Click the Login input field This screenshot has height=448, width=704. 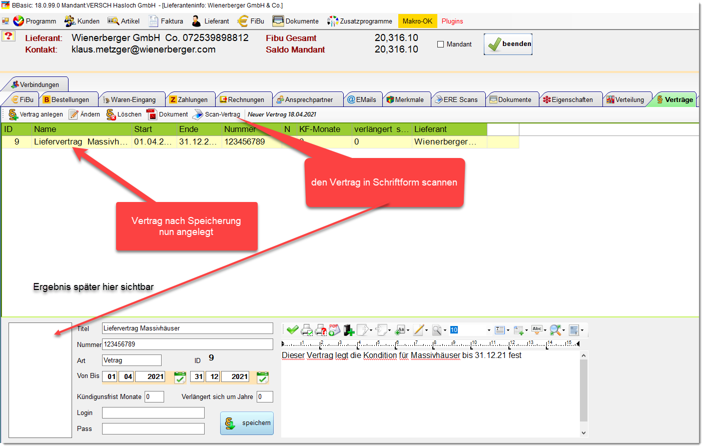point(153,412)
